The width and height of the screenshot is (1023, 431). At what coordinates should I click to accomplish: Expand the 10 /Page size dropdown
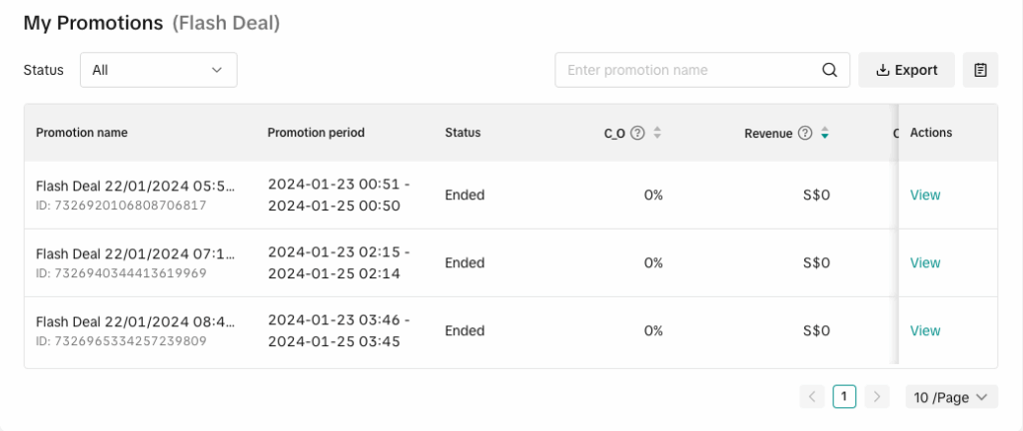point(951,397)
